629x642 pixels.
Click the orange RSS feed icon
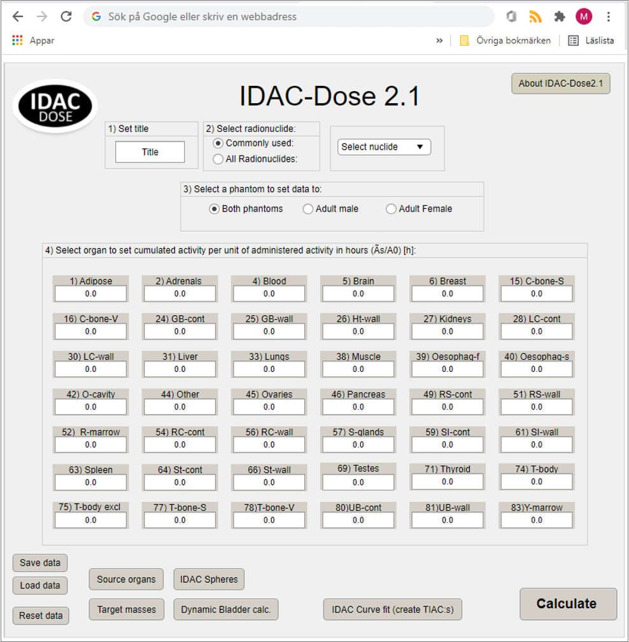coord(535,16)
